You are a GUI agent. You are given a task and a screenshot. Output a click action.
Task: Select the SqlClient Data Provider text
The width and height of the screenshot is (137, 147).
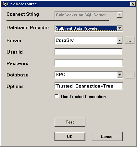77,28
